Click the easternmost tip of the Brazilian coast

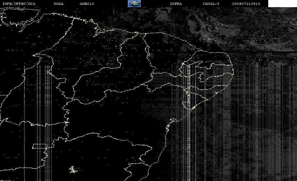point(233,72)
